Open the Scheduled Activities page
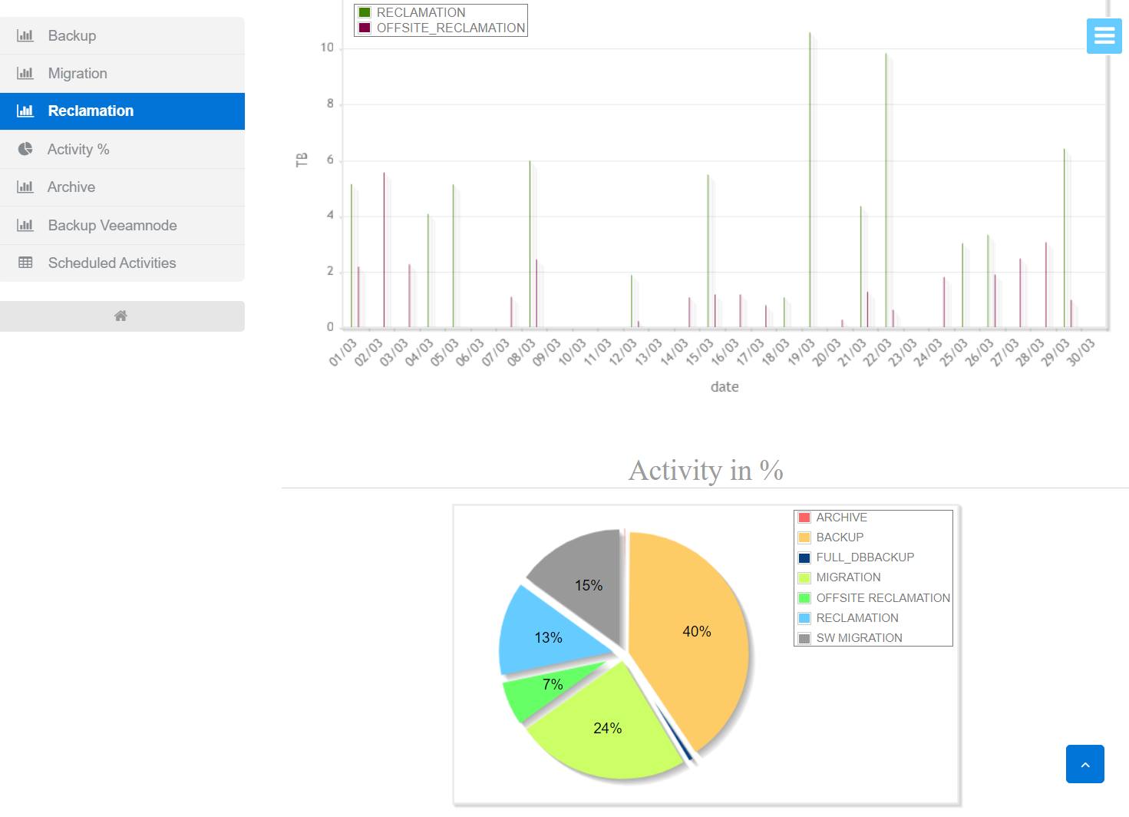 112,263
